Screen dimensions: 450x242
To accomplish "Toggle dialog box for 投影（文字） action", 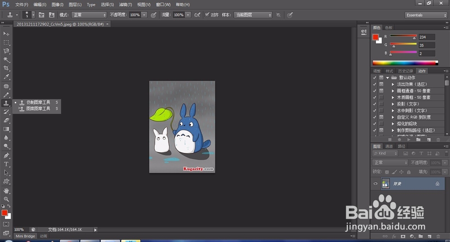I will 381,104.
